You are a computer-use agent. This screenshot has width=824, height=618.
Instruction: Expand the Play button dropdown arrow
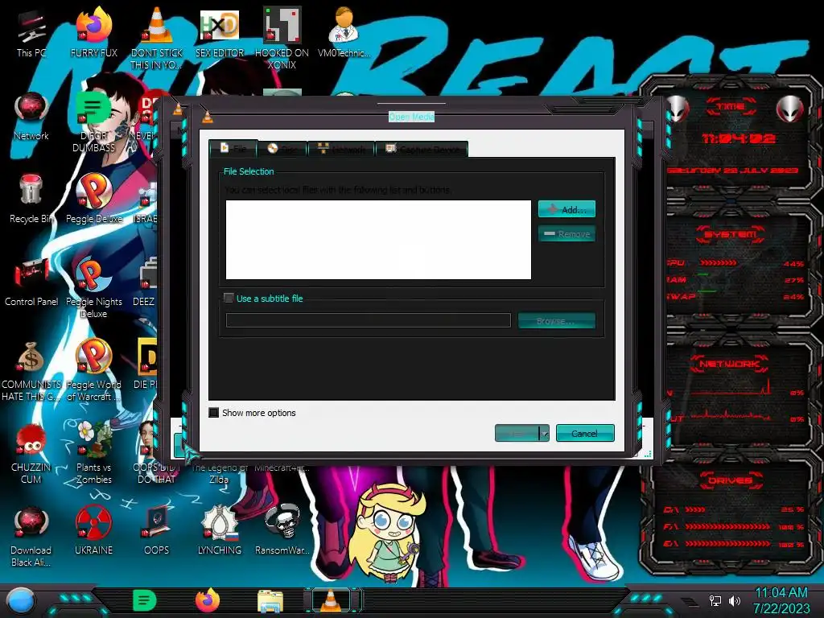pos(545,434)
